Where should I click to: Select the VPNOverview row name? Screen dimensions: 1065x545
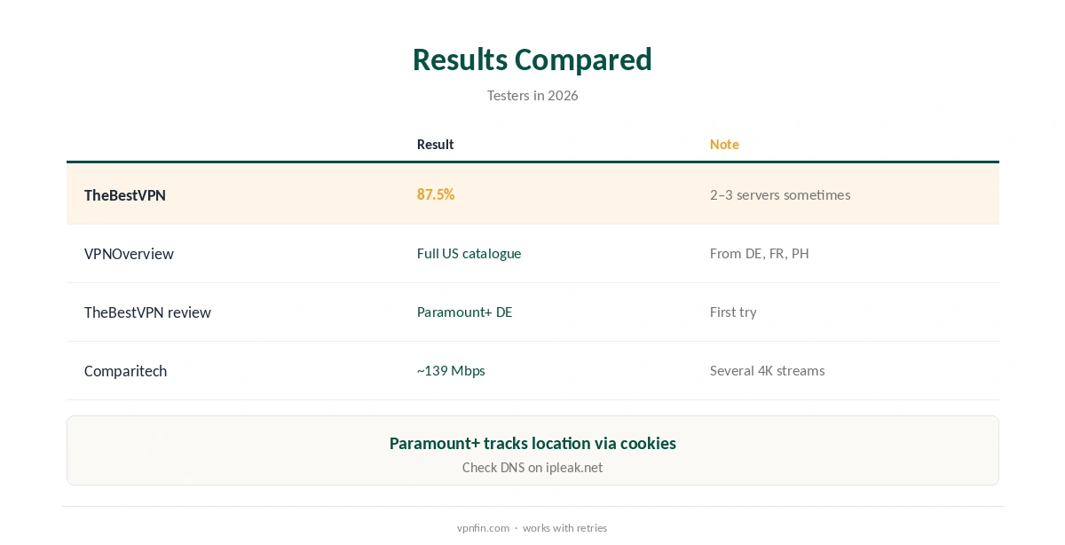129,254
